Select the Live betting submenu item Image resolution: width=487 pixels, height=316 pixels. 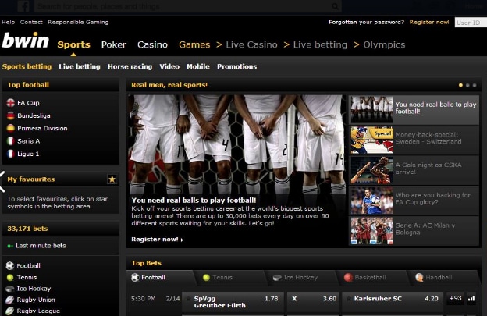point(80,66)
